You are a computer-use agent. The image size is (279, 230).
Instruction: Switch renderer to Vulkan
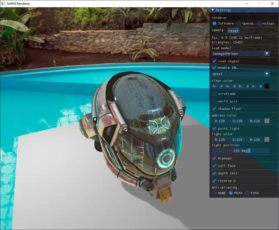[259, 23]
